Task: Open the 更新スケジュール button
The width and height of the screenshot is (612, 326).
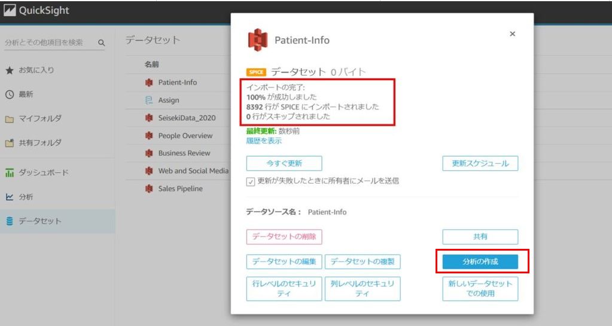Action: 480,163
